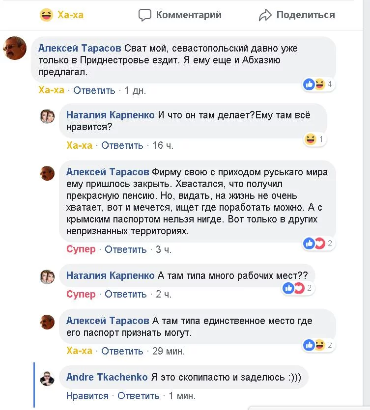Image resolution: width=370 pixels, height=410 pixels.
Task: Click the '16 ч.' comment timestamp
Action: pyautogui.click(x=163, y=146)
